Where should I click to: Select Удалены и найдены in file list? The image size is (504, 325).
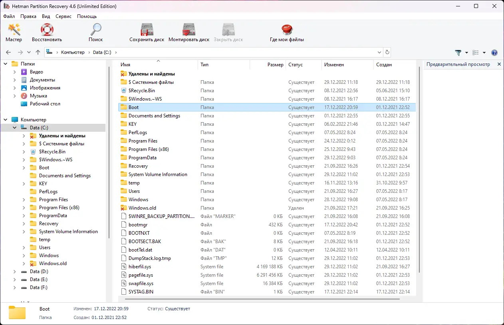point(267,74)
